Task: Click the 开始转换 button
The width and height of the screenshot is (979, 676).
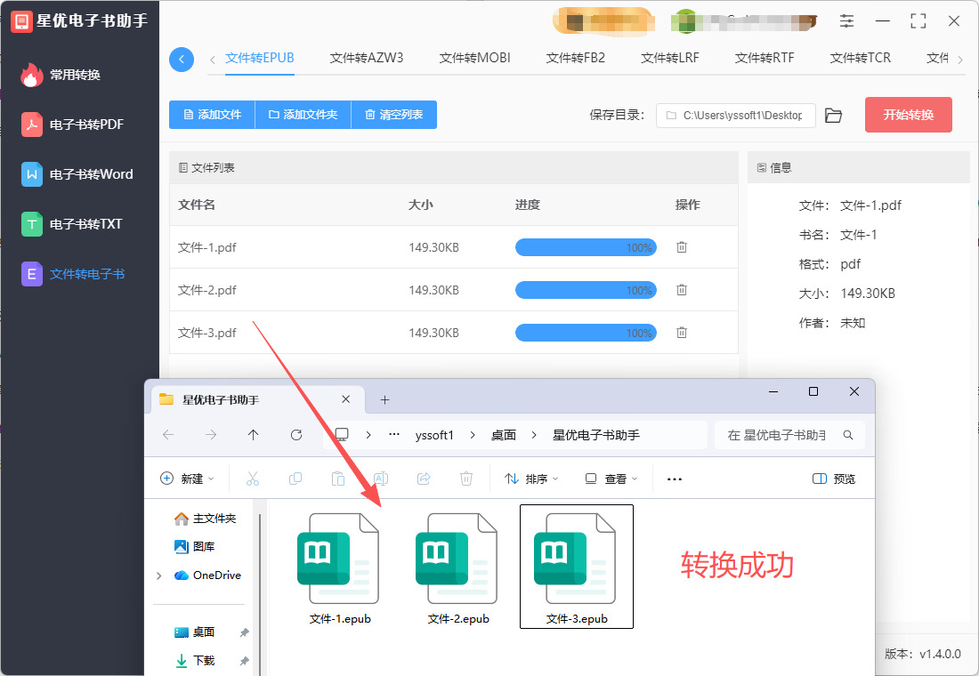Action: coord(908,115)
